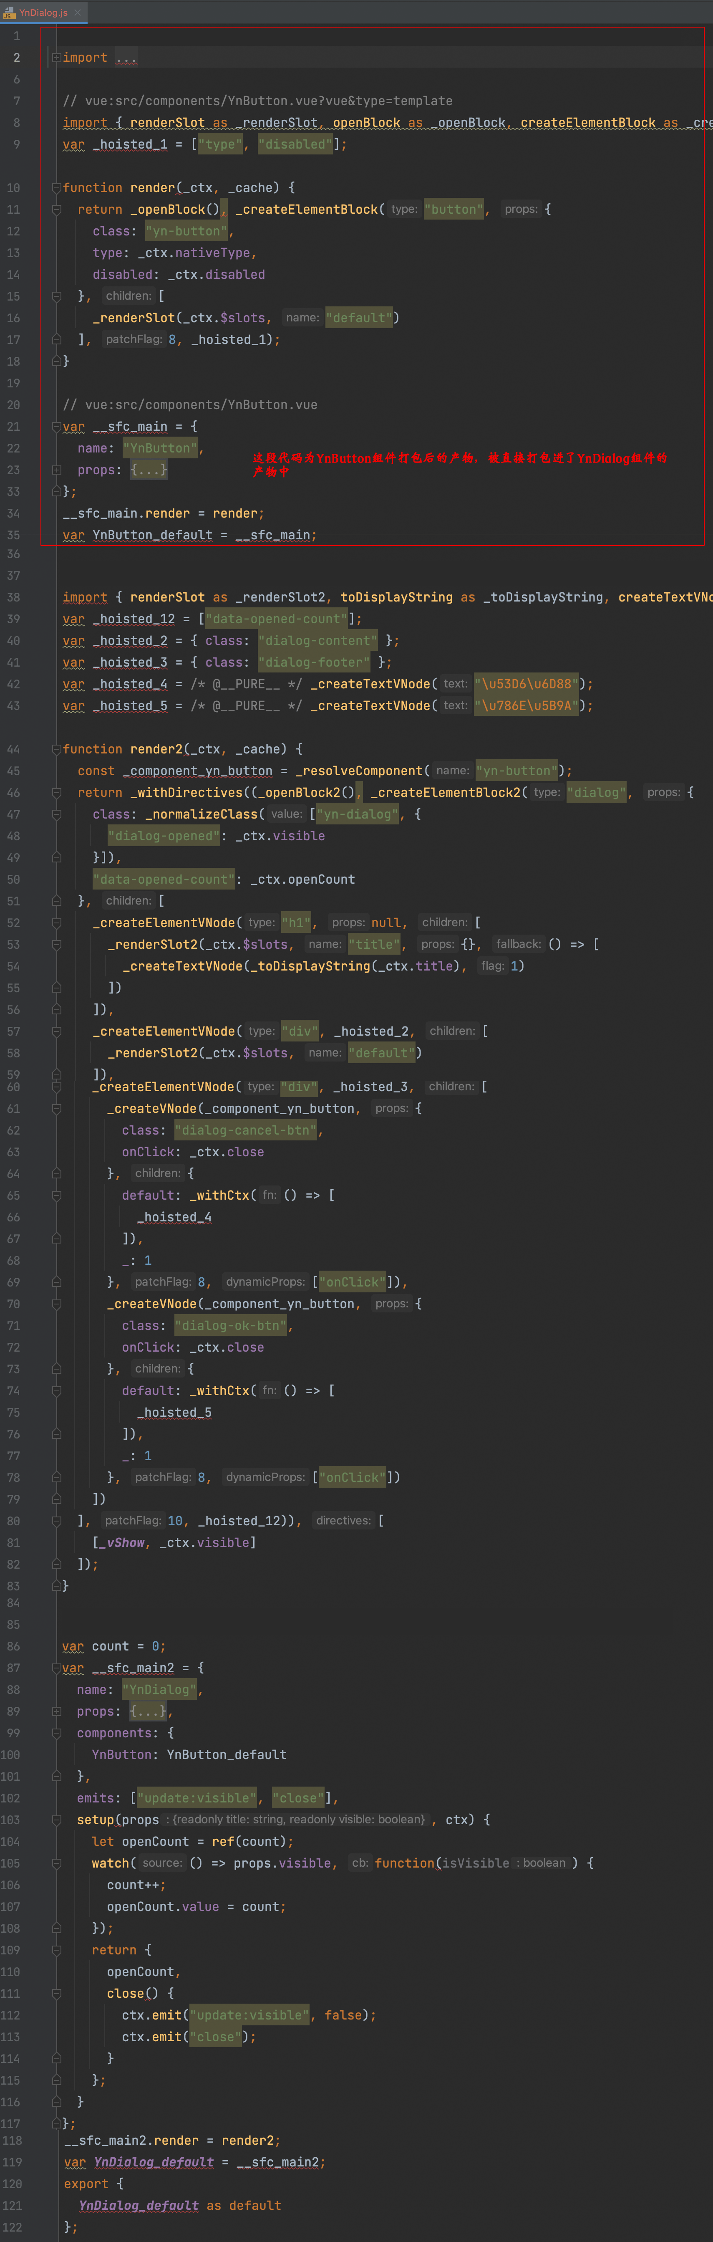The height and width of the screenshot is (2242, 713).
Task: Collapse setup function at line 103
Action: pos(56,1820)
